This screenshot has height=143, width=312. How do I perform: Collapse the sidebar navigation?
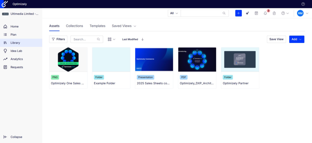pos(13,137)
